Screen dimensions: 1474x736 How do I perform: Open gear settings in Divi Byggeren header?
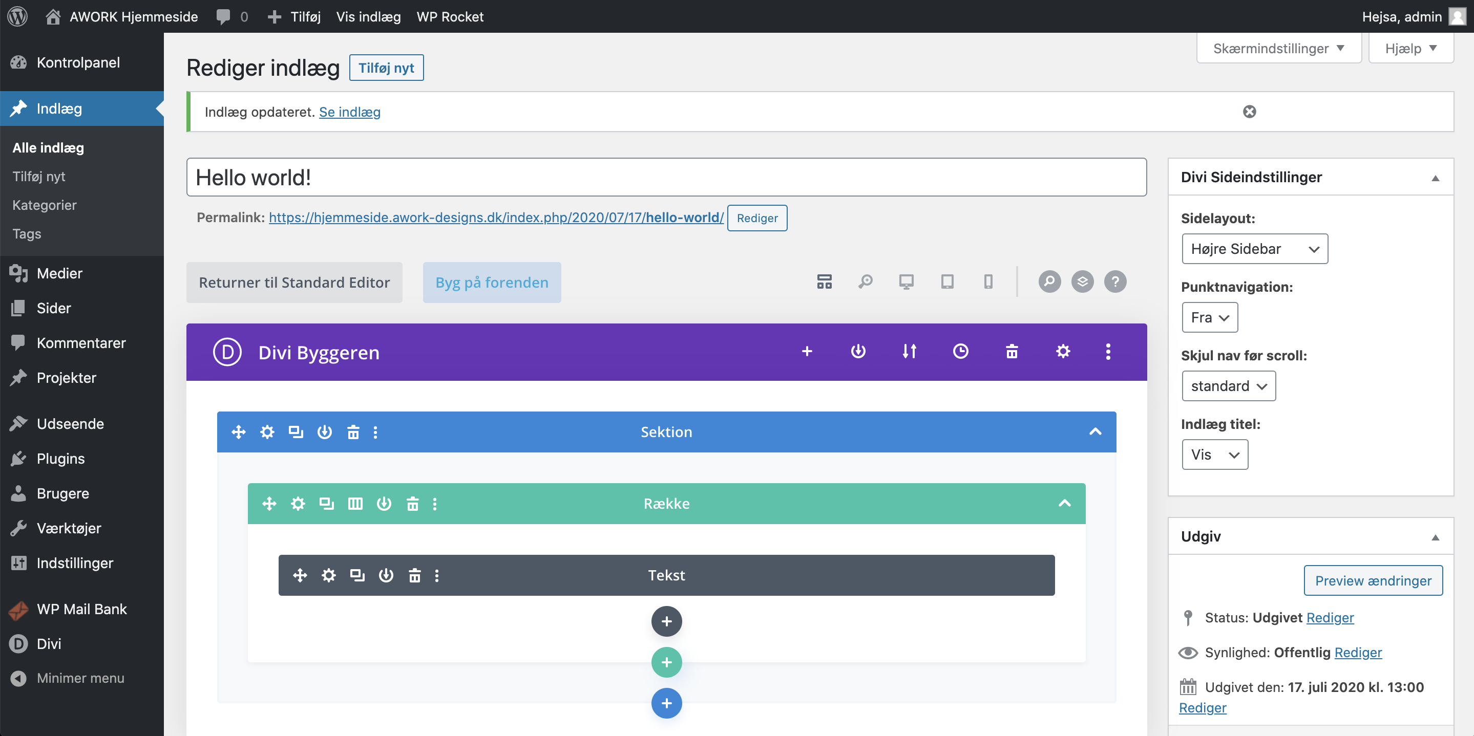1063,351
